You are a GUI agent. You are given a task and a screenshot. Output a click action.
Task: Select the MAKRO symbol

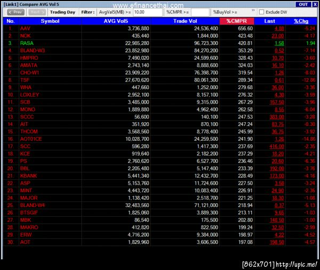[x=29, y=227]
